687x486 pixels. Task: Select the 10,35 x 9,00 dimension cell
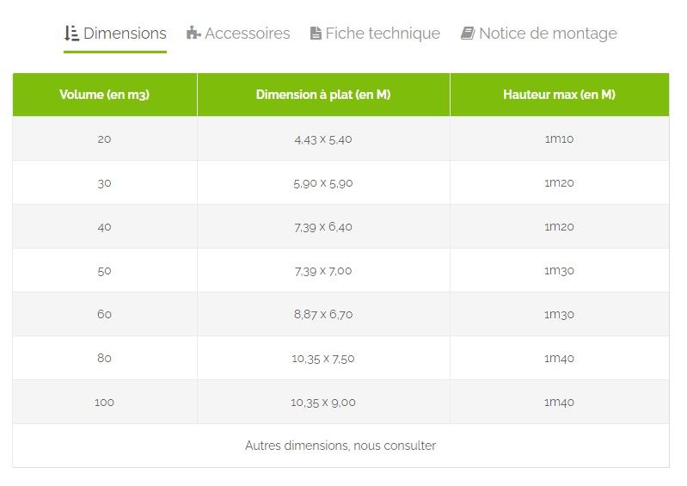[323, 402]
